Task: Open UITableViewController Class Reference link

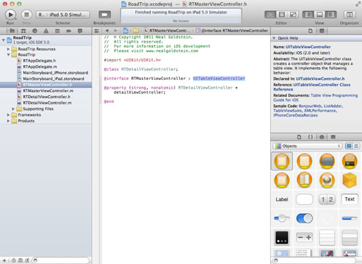Action: (x=312, y=87)
